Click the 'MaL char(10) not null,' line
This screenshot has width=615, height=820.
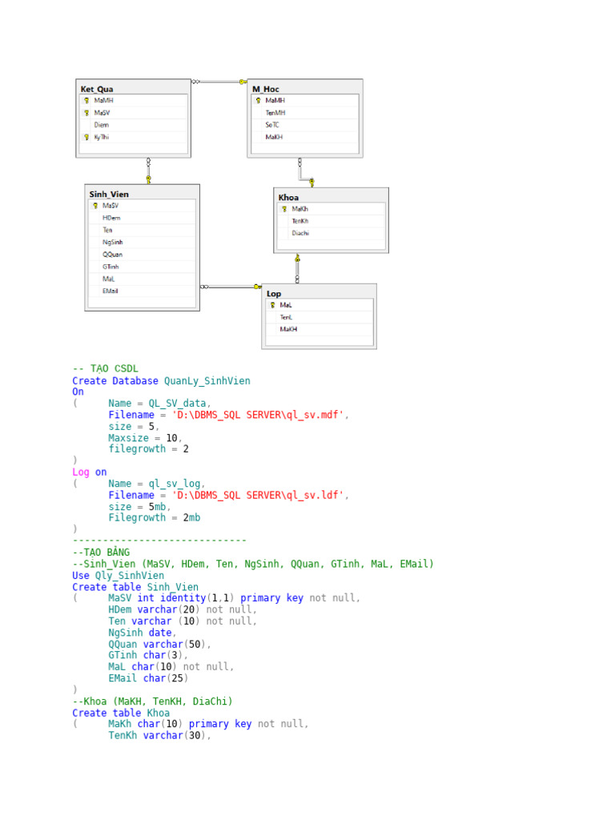tap(171, 667)
